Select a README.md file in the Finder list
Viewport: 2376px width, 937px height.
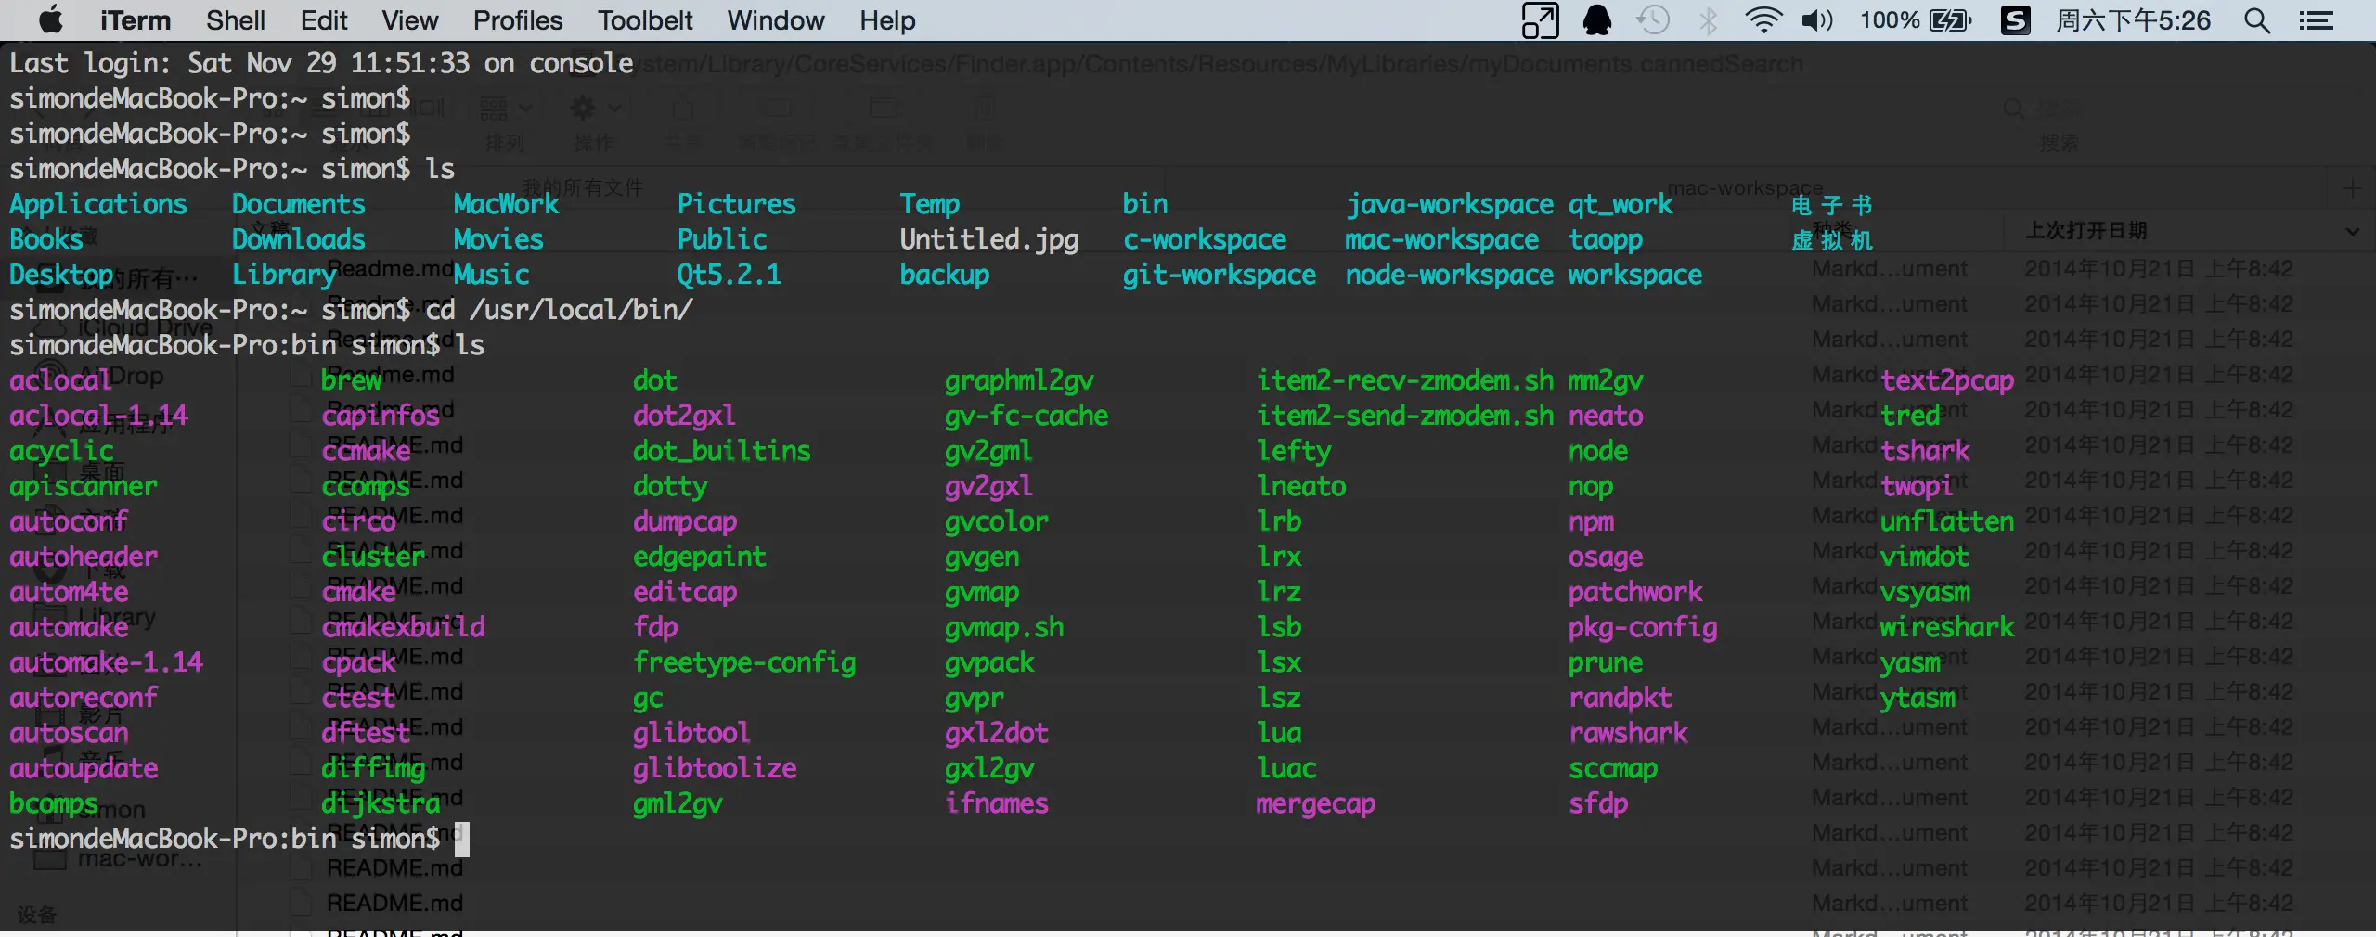tap(397, 868)
